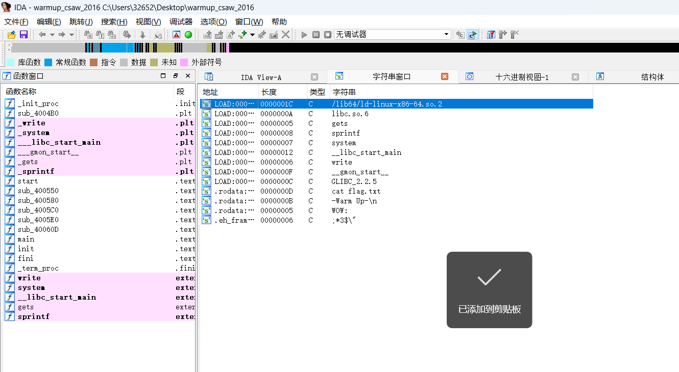The width and height of the screenshot is (679, 372).
Task: Open the 视图(V) menu
Action: tap(148, 21)
